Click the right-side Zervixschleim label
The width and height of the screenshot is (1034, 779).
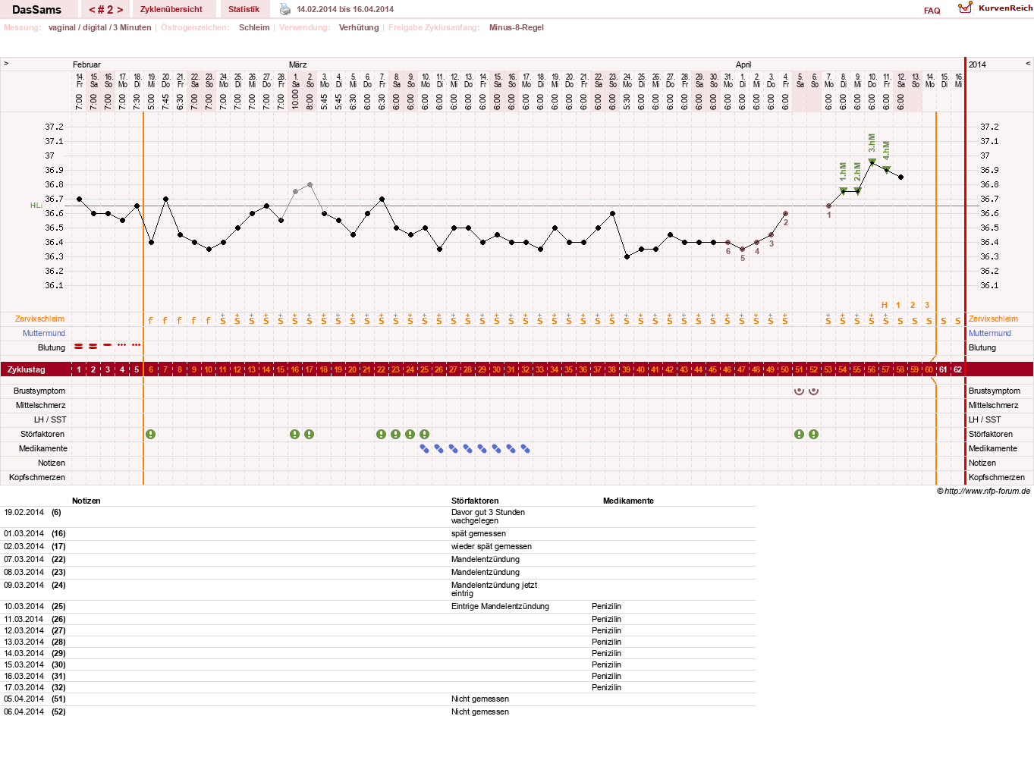coord(993,319)
